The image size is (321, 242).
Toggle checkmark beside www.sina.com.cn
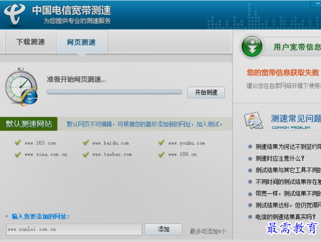(18, 154)
